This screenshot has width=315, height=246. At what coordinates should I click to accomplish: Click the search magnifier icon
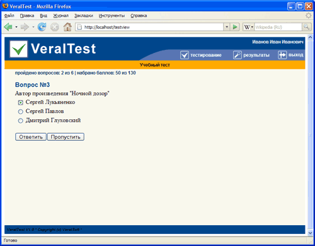[306, 27]
